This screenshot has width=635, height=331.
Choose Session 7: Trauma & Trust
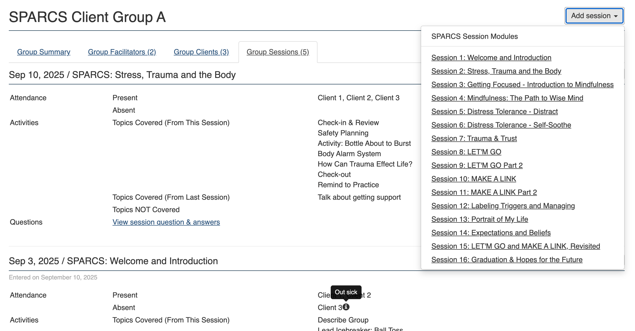[474, 139]
